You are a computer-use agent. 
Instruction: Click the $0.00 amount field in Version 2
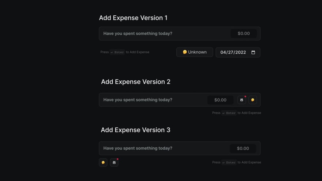click(220, 100)
